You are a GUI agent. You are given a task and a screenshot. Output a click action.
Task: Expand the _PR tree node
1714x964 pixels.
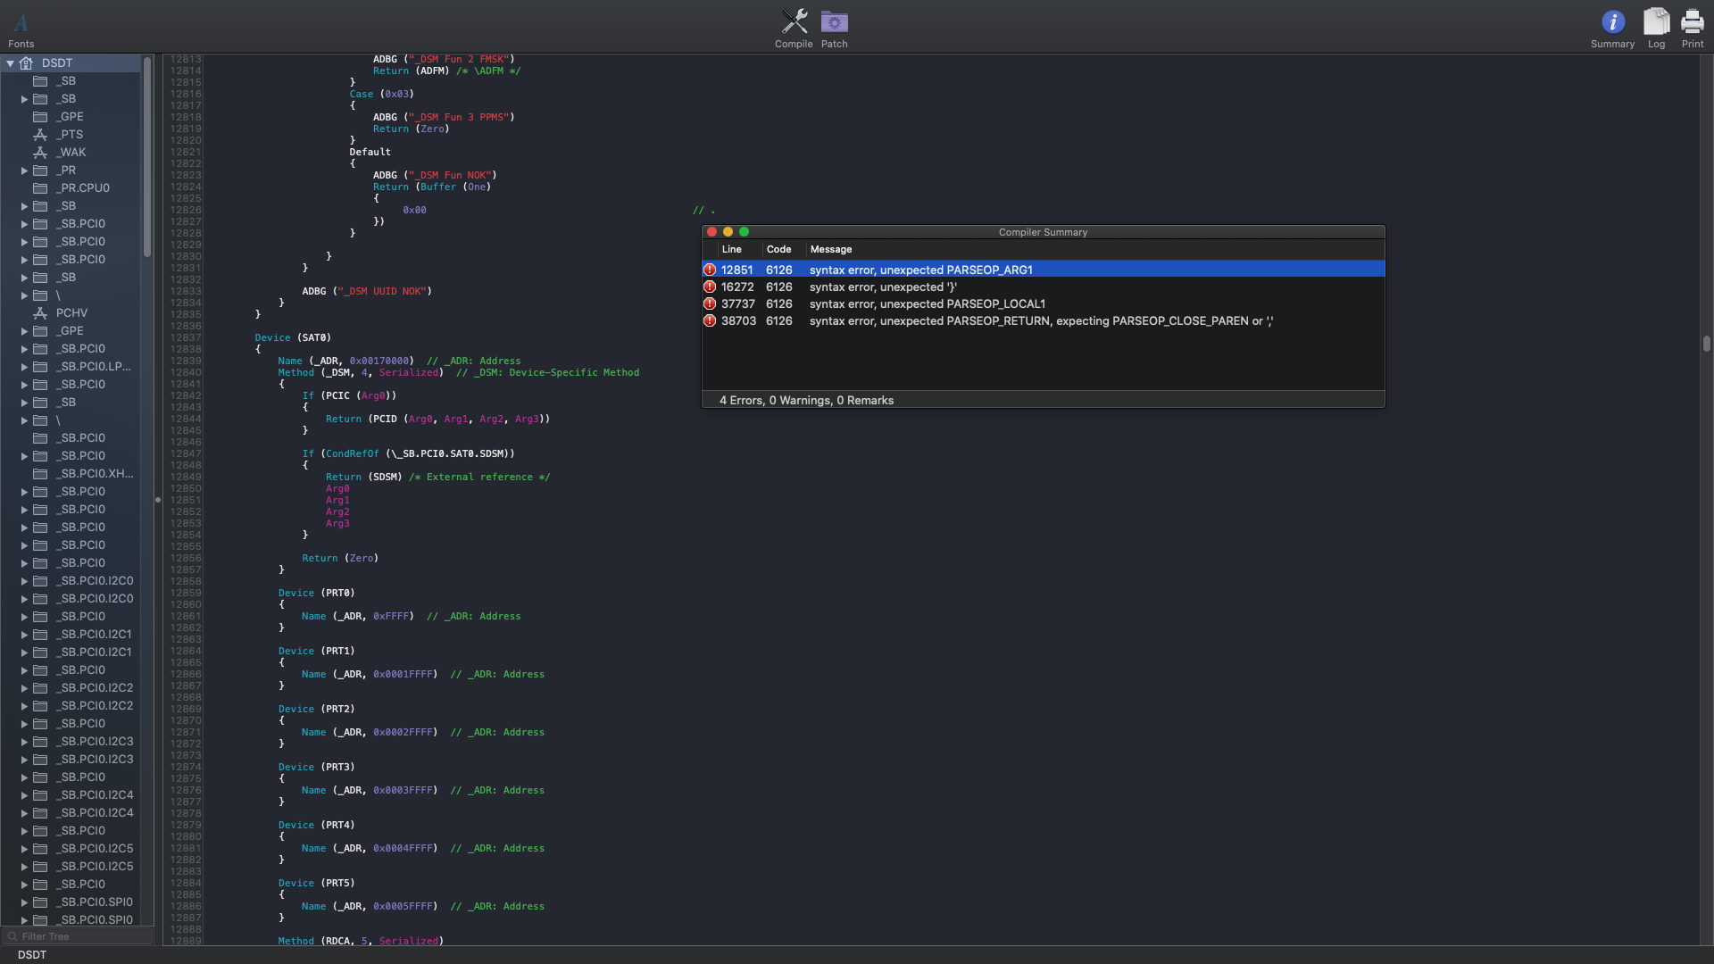click(x=24, y=170)
